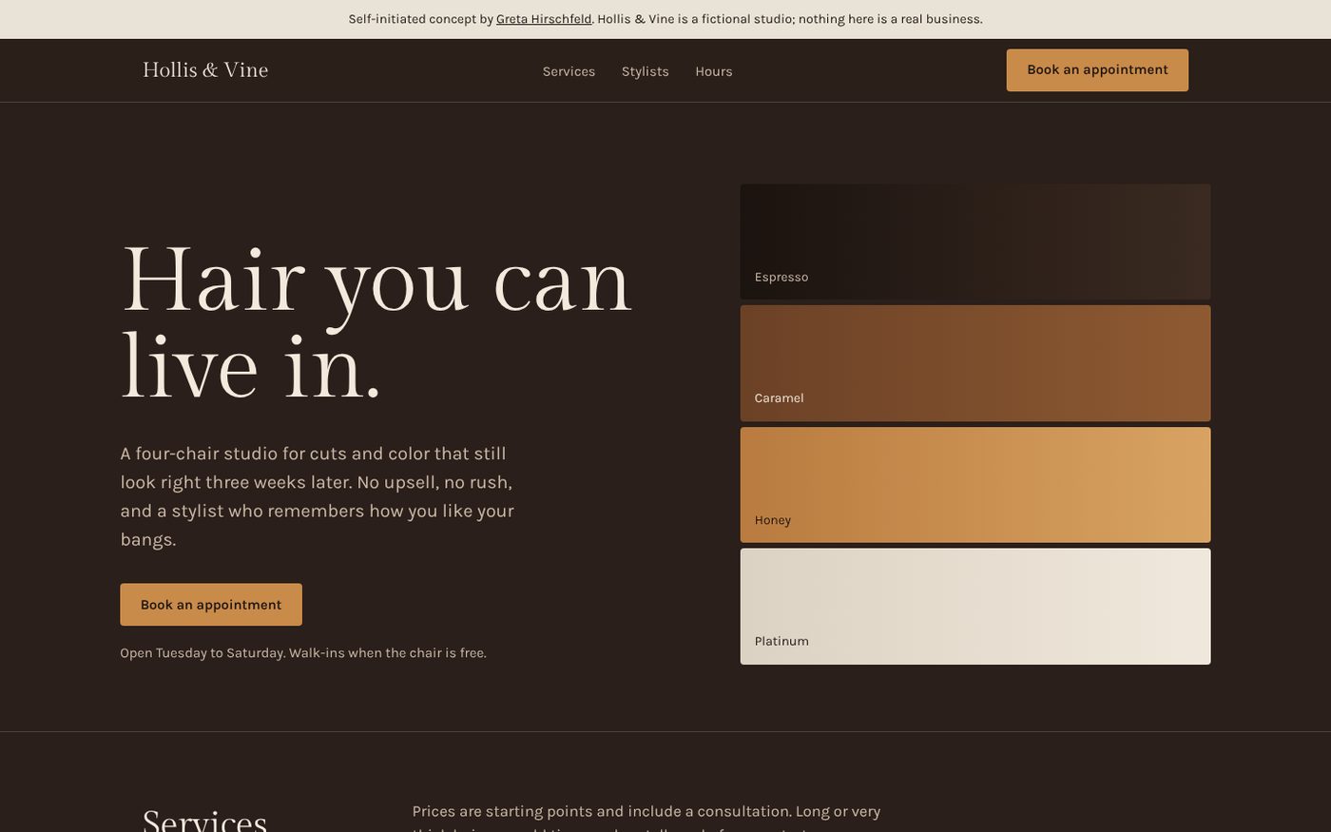This screenshot has width=1331, height=832.
Task: Click the 'Open Tuesday to Saturday' note
Action: pos(303,653)
